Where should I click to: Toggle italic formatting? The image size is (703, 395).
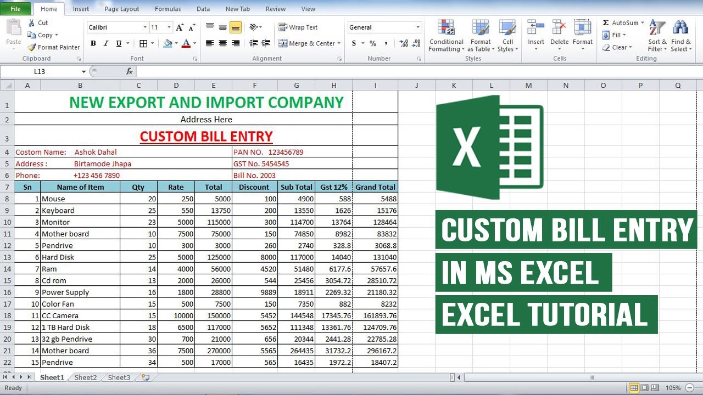[x=105, y=43]
